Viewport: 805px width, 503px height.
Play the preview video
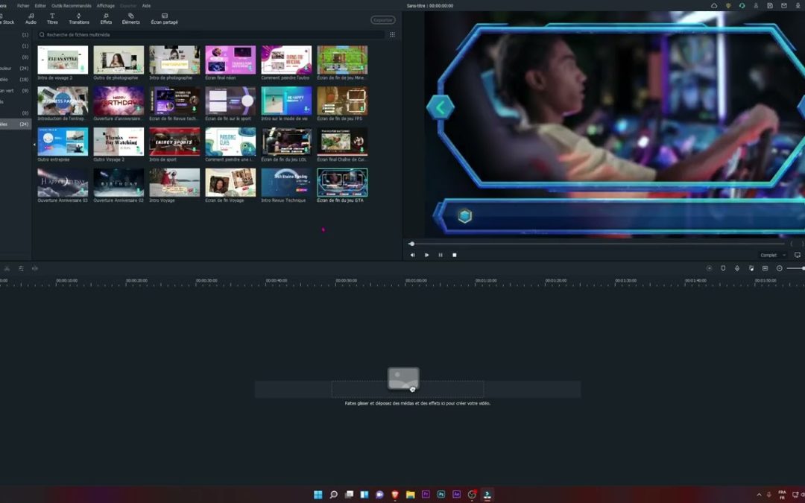point(426,255)
